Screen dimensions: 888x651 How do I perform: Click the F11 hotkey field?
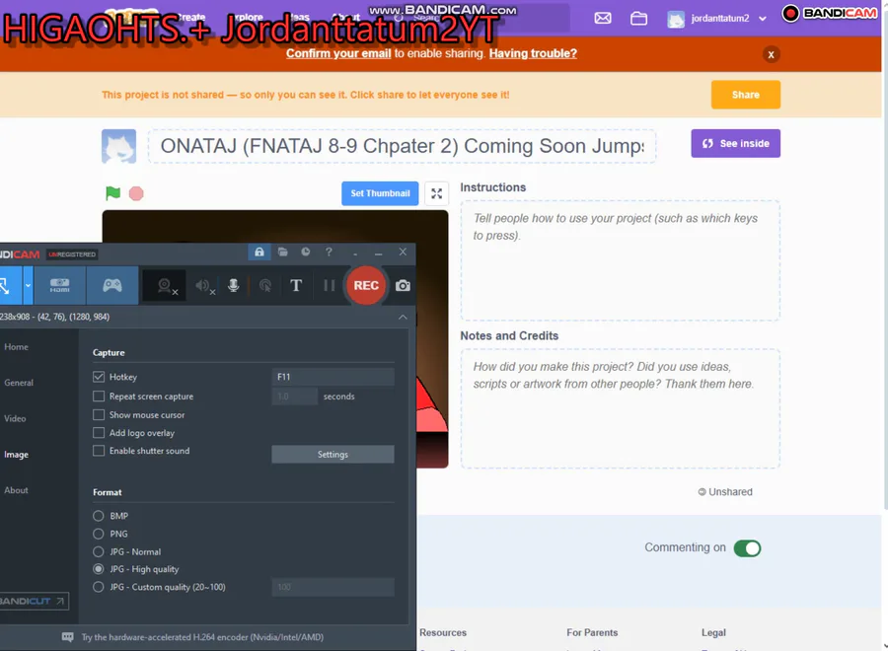[333, 377]
